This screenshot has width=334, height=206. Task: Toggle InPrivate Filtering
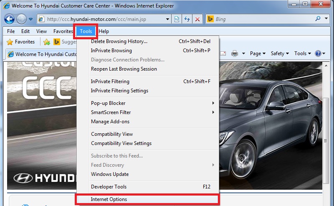148,81
